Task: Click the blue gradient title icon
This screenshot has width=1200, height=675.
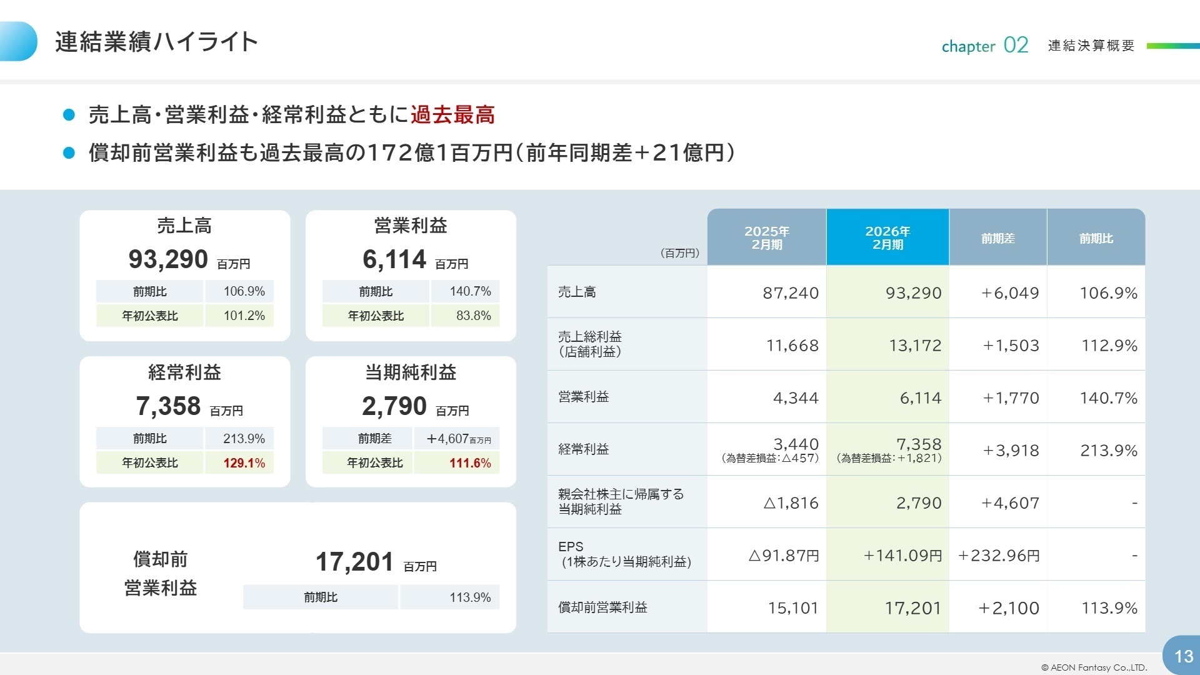Action: pyautogui.click(x=17, y=41)
